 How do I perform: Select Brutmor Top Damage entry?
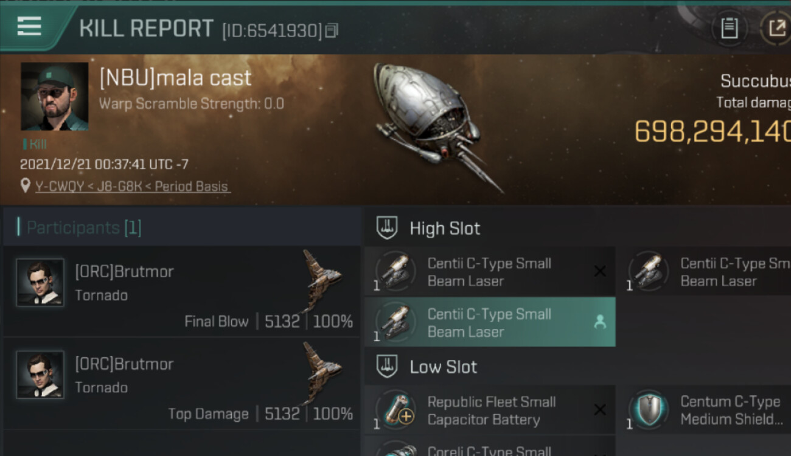[x=183, y=384]
